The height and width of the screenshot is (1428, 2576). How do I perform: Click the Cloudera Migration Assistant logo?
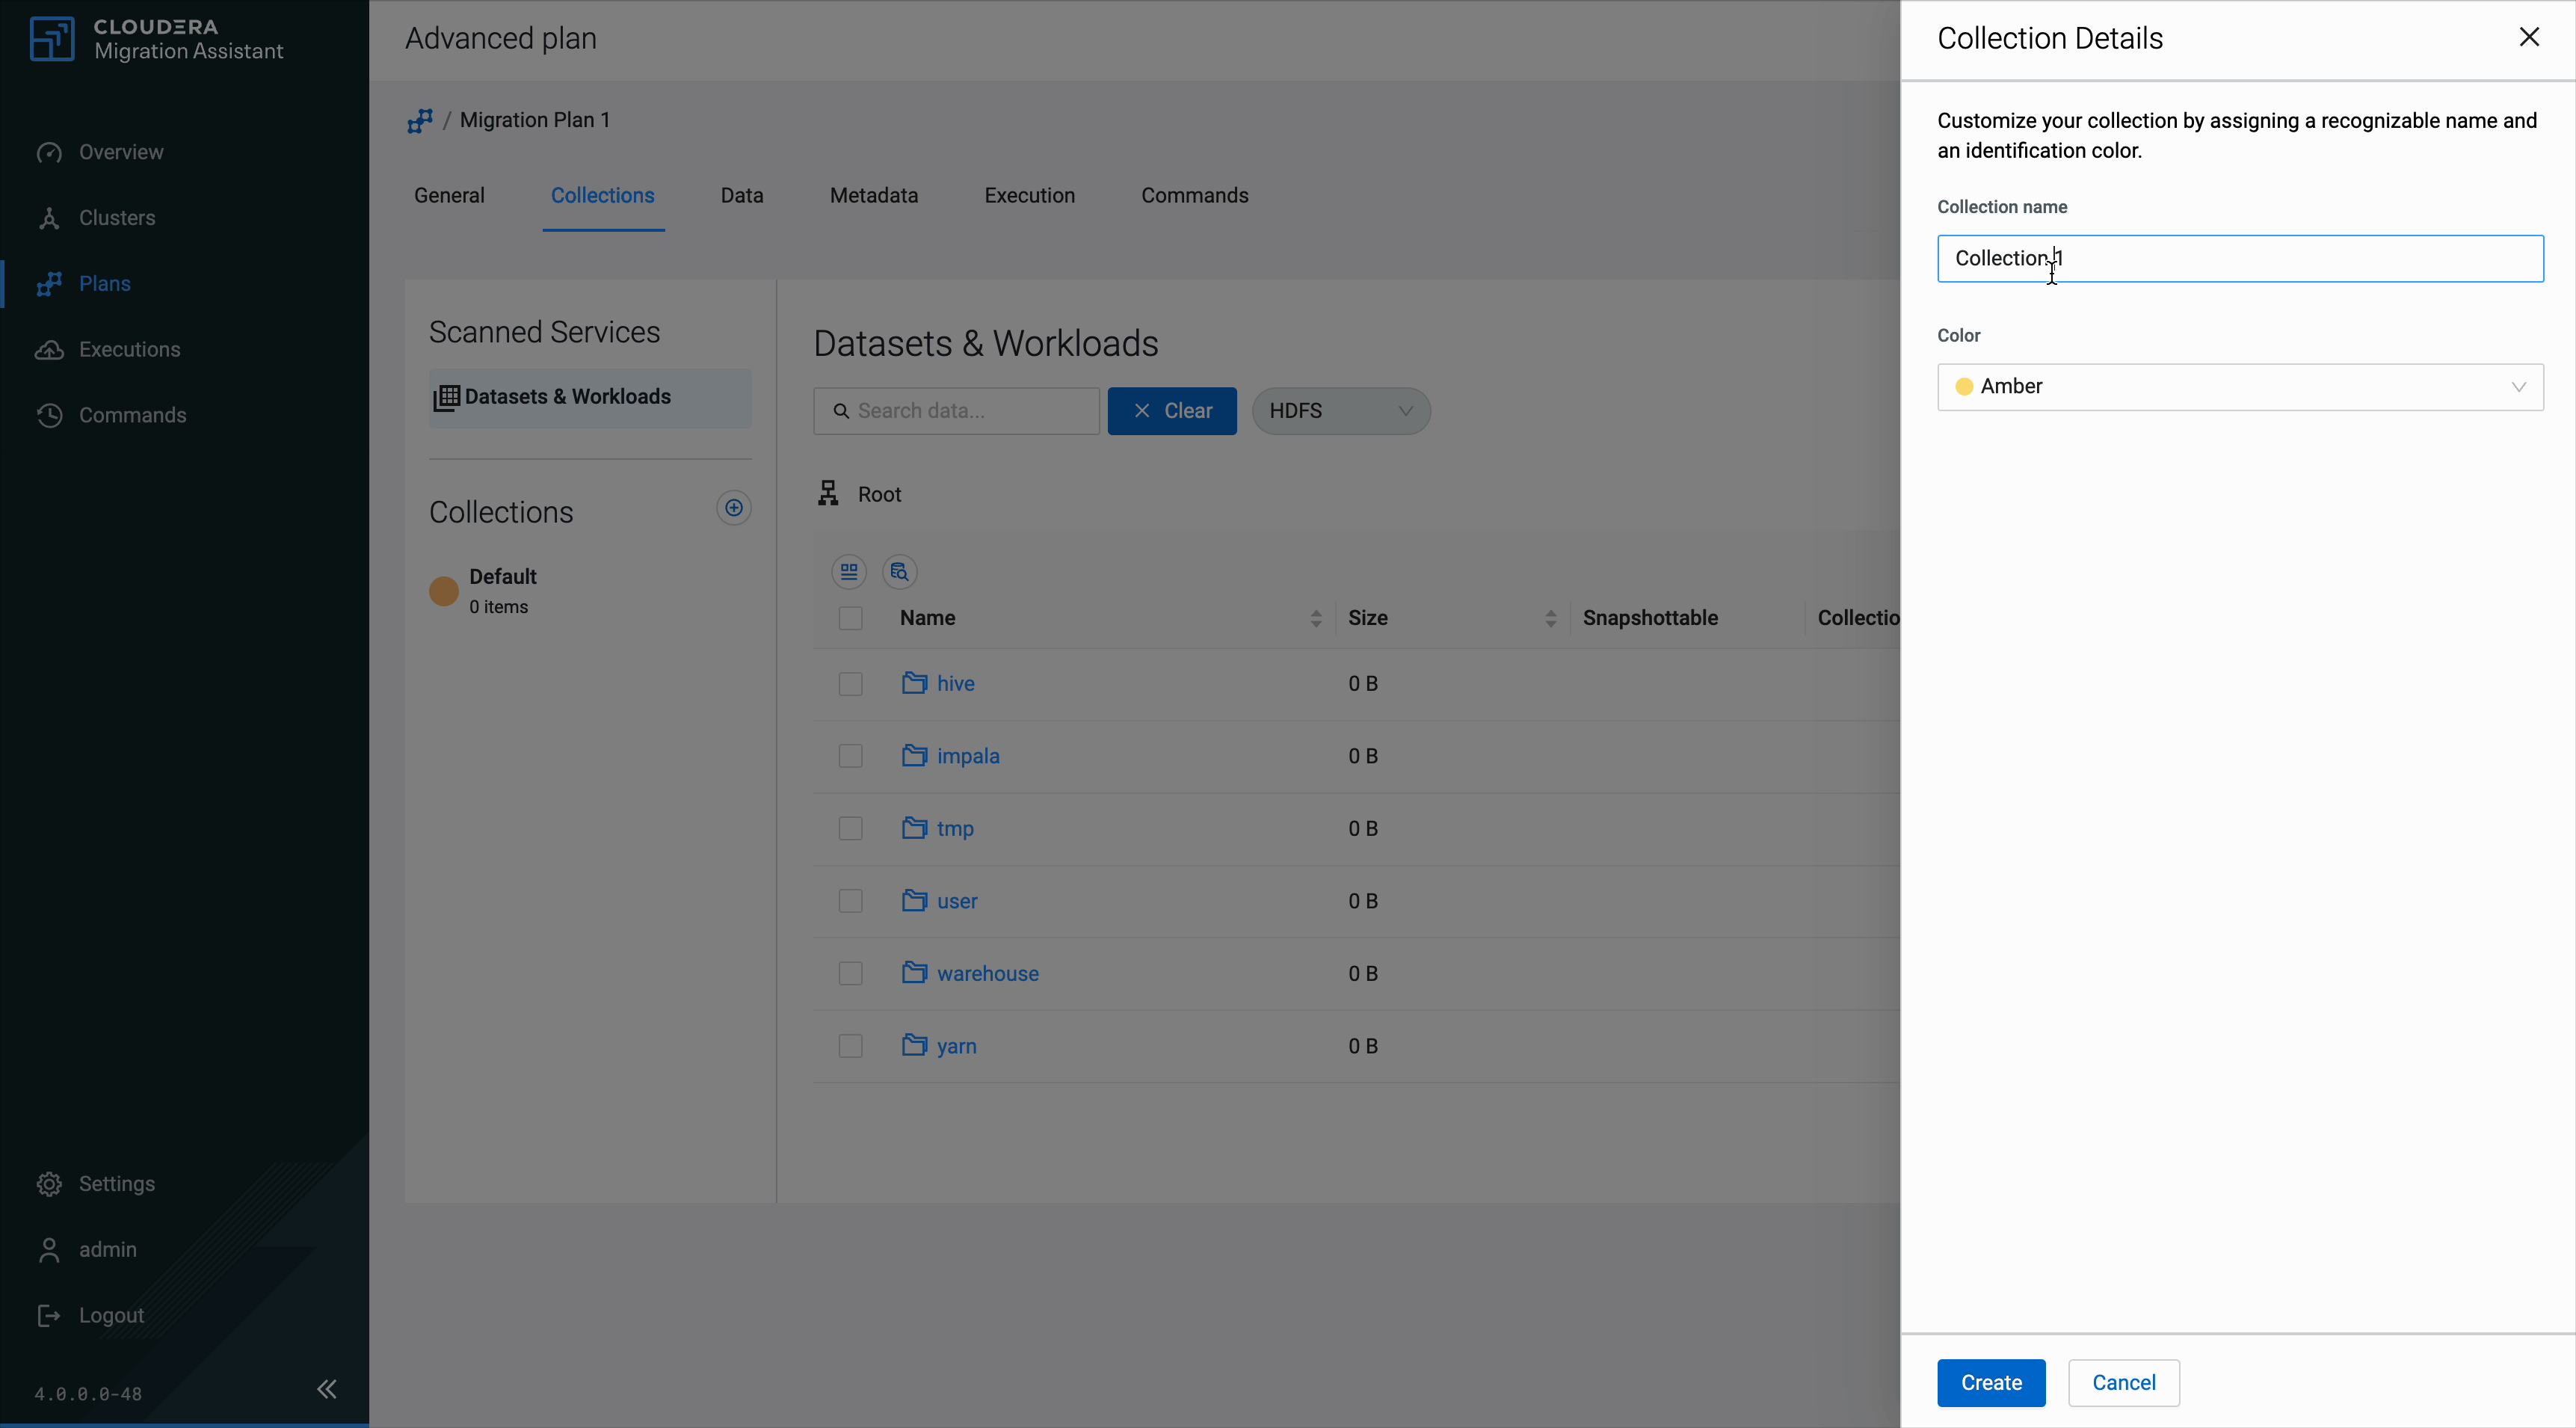[x=157, y=39]
